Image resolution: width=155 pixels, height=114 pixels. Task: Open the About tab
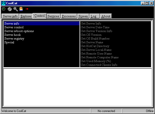coord(106,16)
